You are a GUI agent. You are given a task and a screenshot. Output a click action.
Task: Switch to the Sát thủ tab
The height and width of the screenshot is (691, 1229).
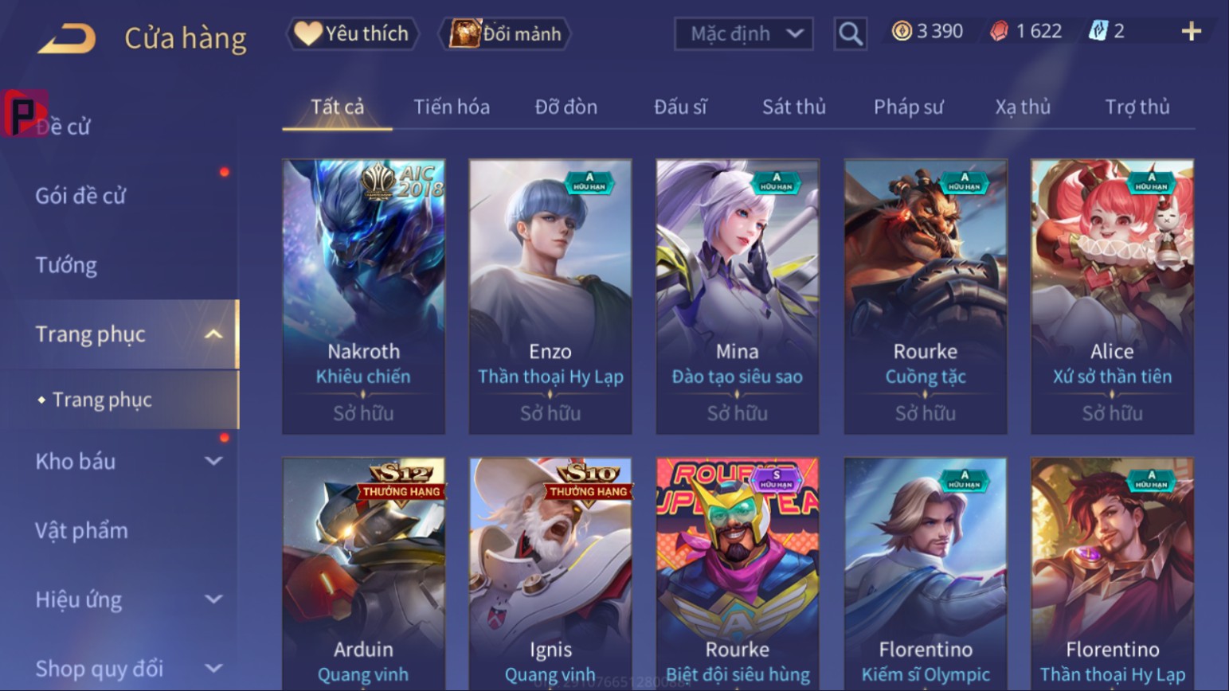pyautogui.click(x=794, y=107)
